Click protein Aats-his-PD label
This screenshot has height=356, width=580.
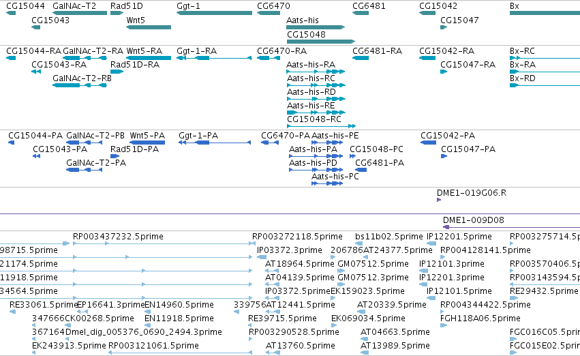tap(314, 163)
